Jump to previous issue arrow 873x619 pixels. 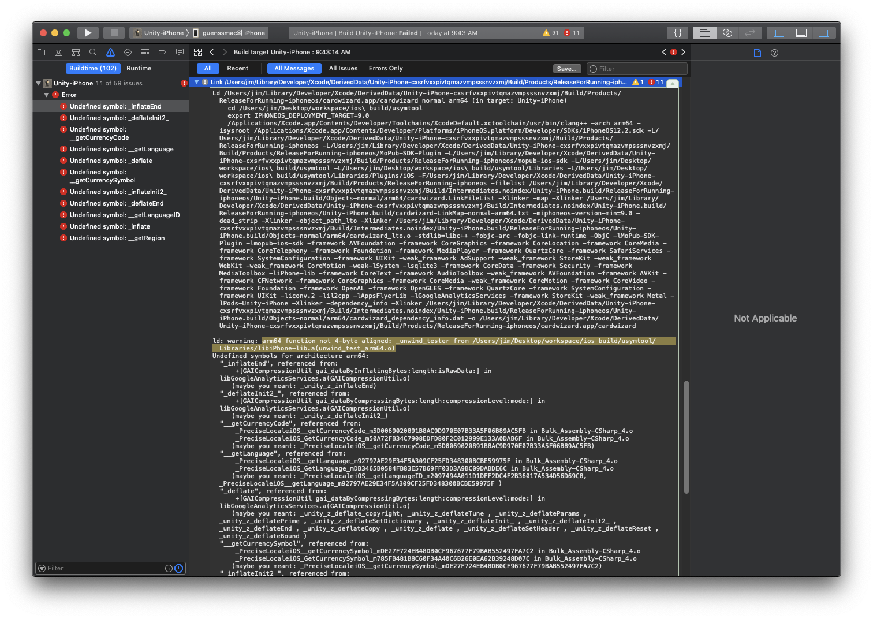tap(664, 52)
